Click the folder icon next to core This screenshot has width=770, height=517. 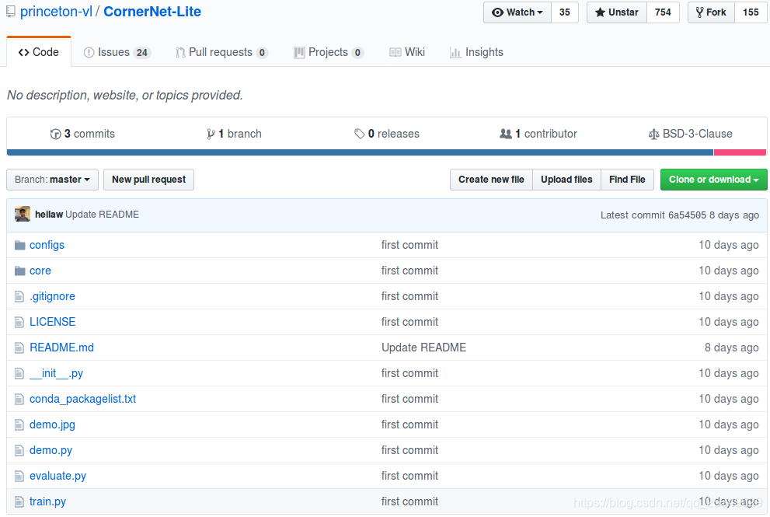tap(19, 271)
